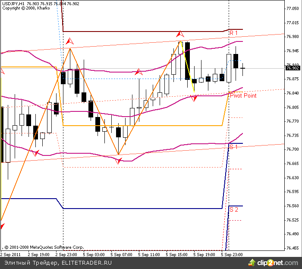Screen dimensions: 302x269
Task: Click the clip2net logo in the corner
Action: pos(277,262)
